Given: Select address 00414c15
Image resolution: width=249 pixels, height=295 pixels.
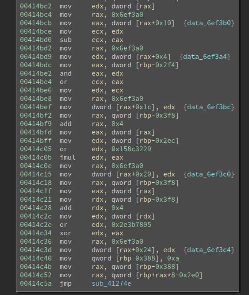Looking at the screenshot, I should [36, 174].
